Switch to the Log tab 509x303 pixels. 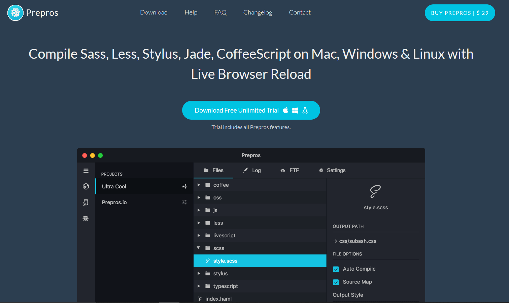[252, 171]
